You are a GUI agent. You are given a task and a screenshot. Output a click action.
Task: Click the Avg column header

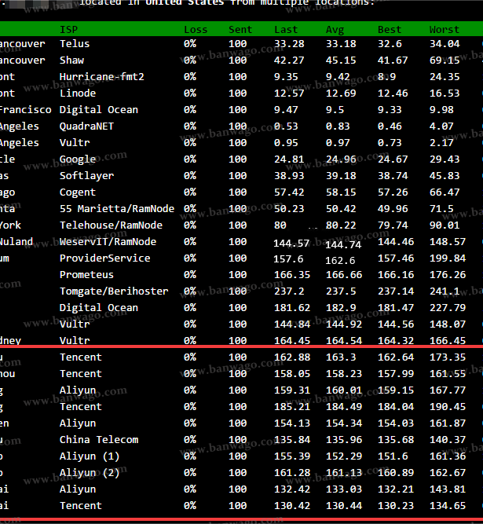(335, 30)
